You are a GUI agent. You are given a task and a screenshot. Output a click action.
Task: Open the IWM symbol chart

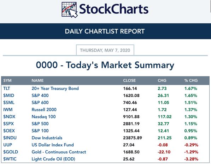8,110
